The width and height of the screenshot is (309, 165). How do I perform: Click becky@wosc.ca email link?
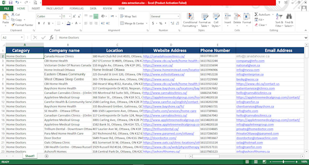click(247, 79)
